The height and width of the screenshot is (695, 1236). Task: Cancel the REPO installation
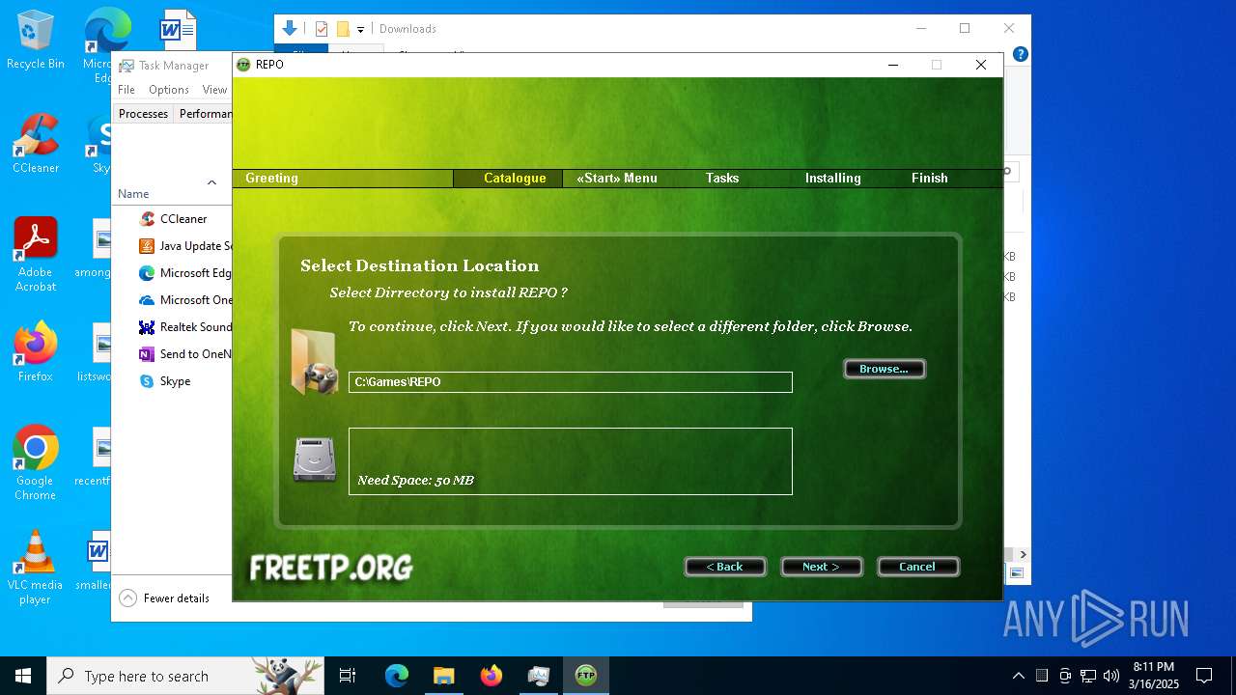[917, 567]
